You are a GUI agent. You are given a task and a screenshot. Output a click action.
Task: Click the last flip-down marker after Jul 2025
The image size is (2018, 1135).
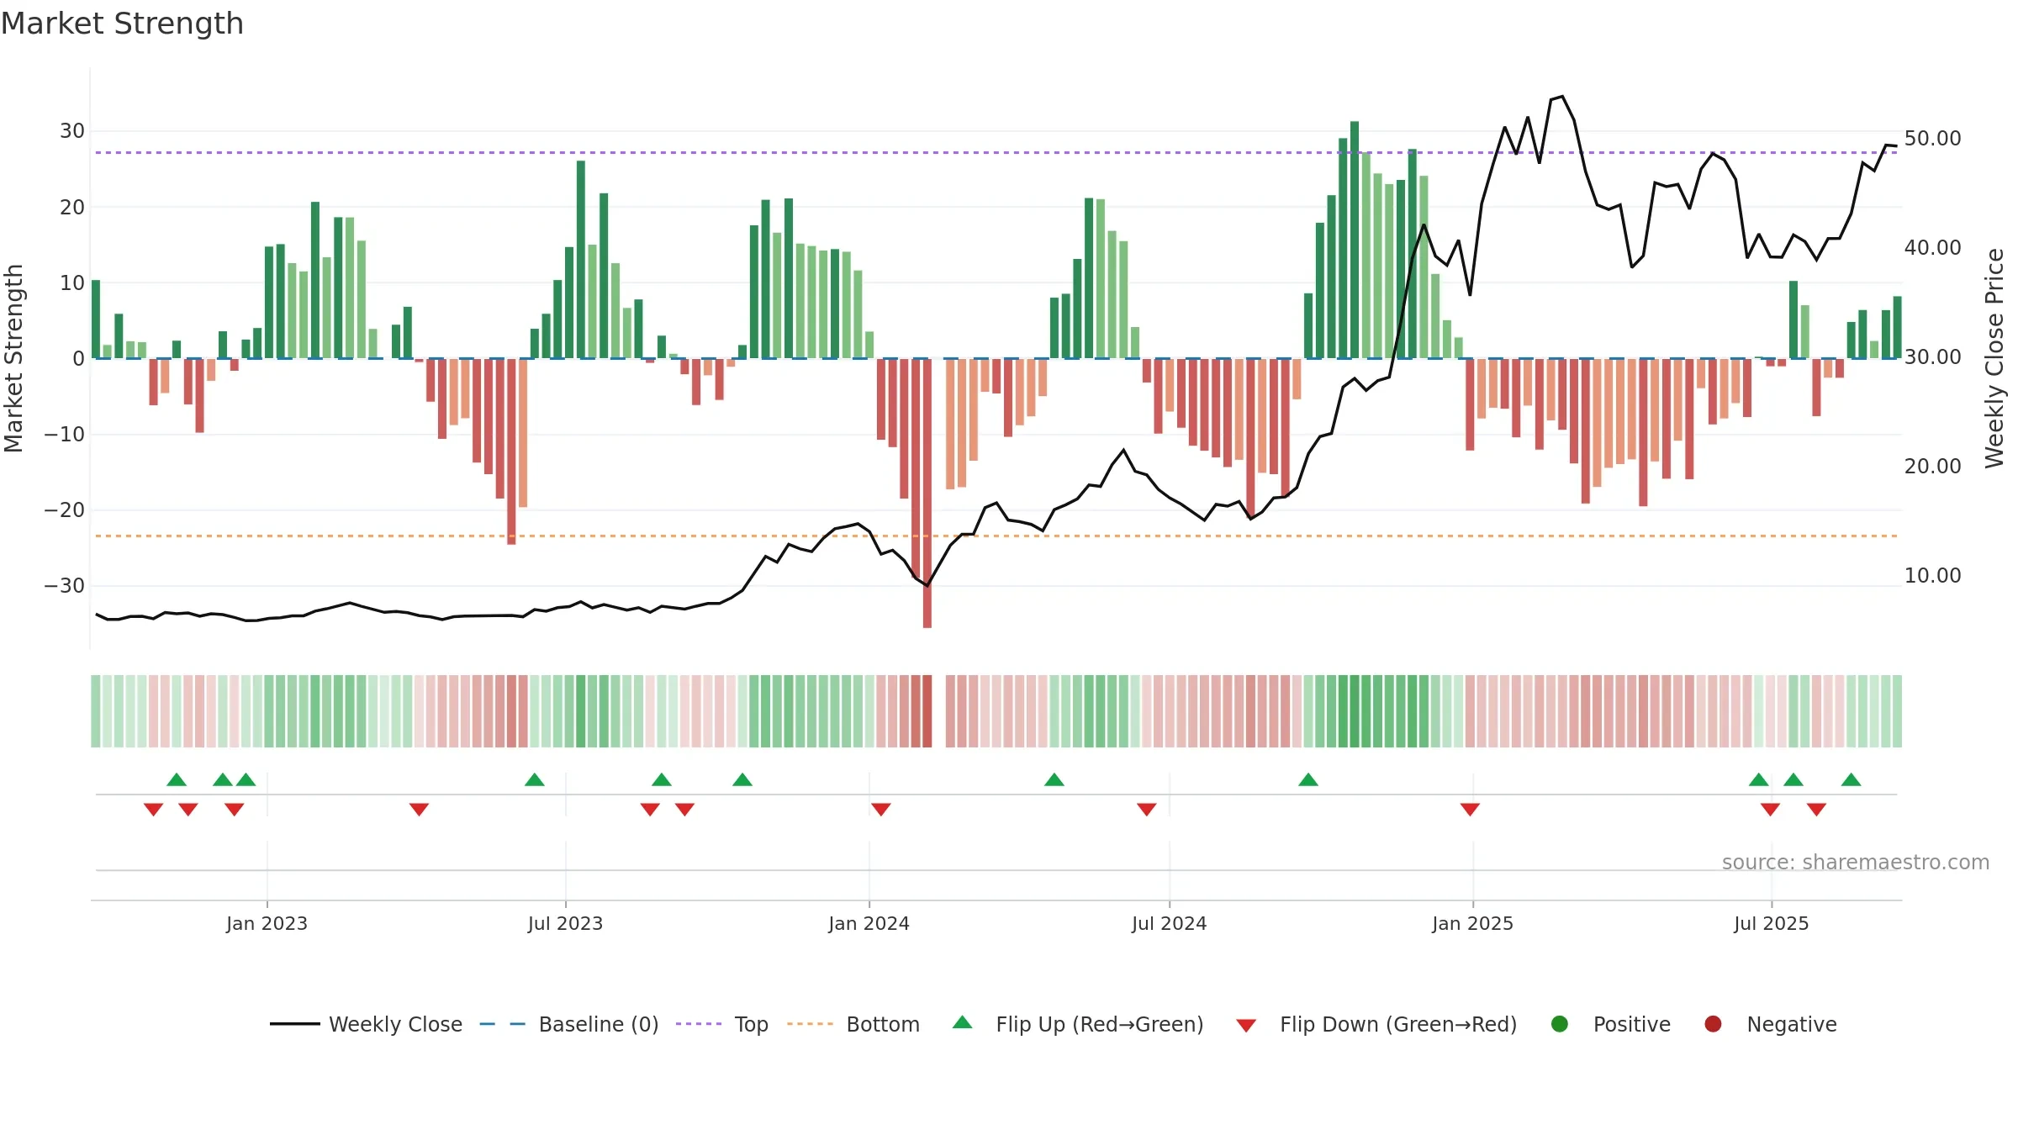click(1817, 810)
